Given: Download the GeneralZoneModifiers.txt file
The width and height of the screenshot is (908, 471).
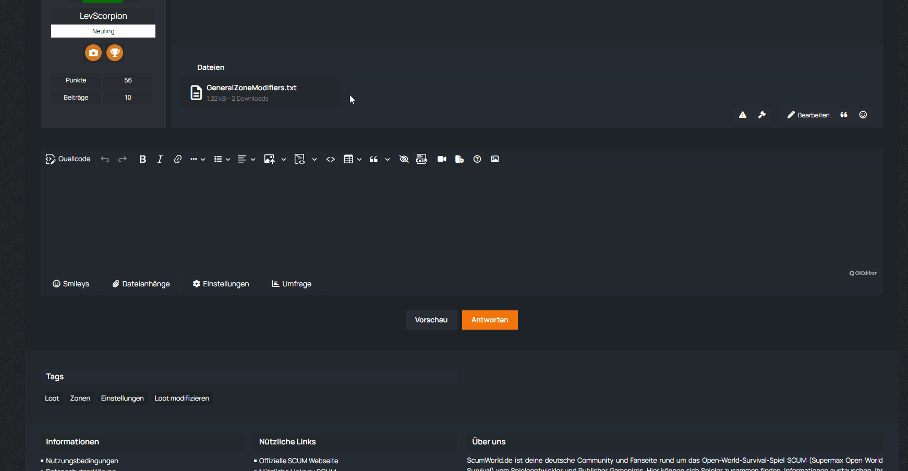Looking at the screenshot, I should click(251, 88).
